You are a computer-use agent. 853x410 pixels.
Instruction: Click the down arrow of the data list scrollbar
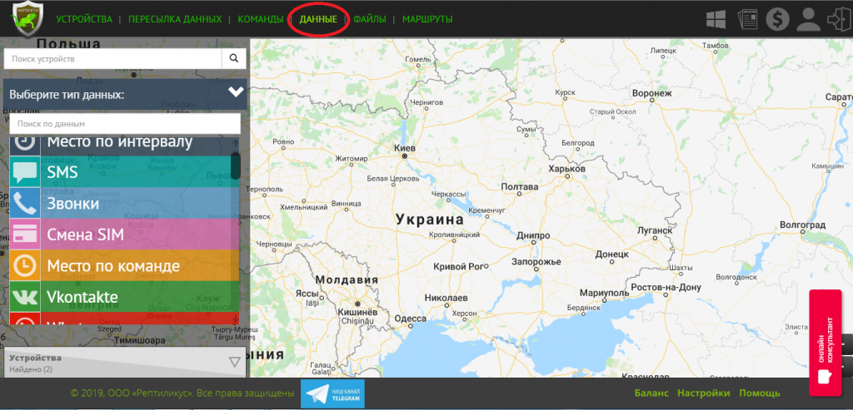tap(236, 319)
